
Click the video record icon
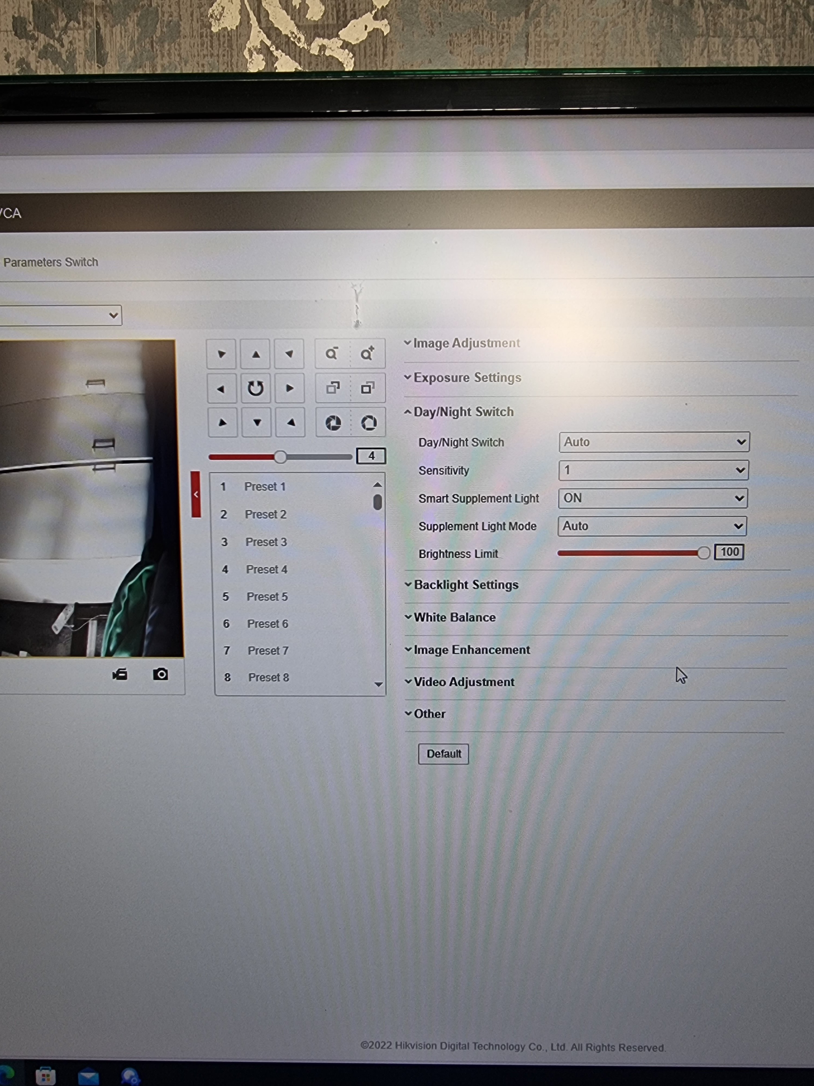click(120, 674)
